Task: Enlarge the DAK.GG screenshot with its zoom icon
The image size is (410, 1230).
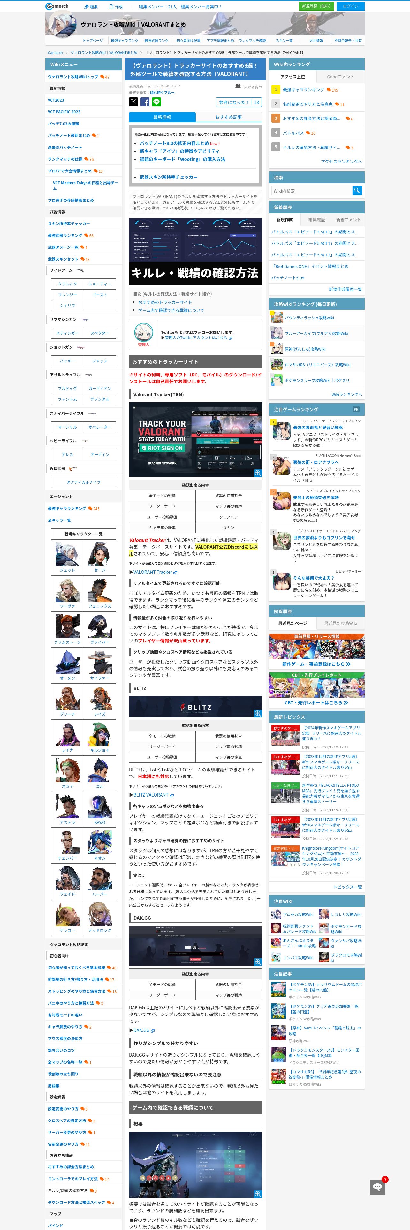Action: [x=258, y=962]
